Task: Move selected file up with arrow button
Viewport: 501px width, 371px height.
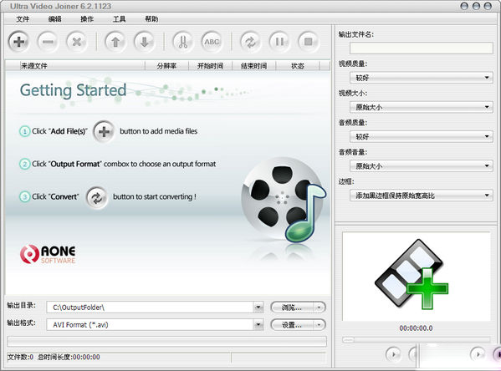Action: pyautogui.click(x=115, y=42)
